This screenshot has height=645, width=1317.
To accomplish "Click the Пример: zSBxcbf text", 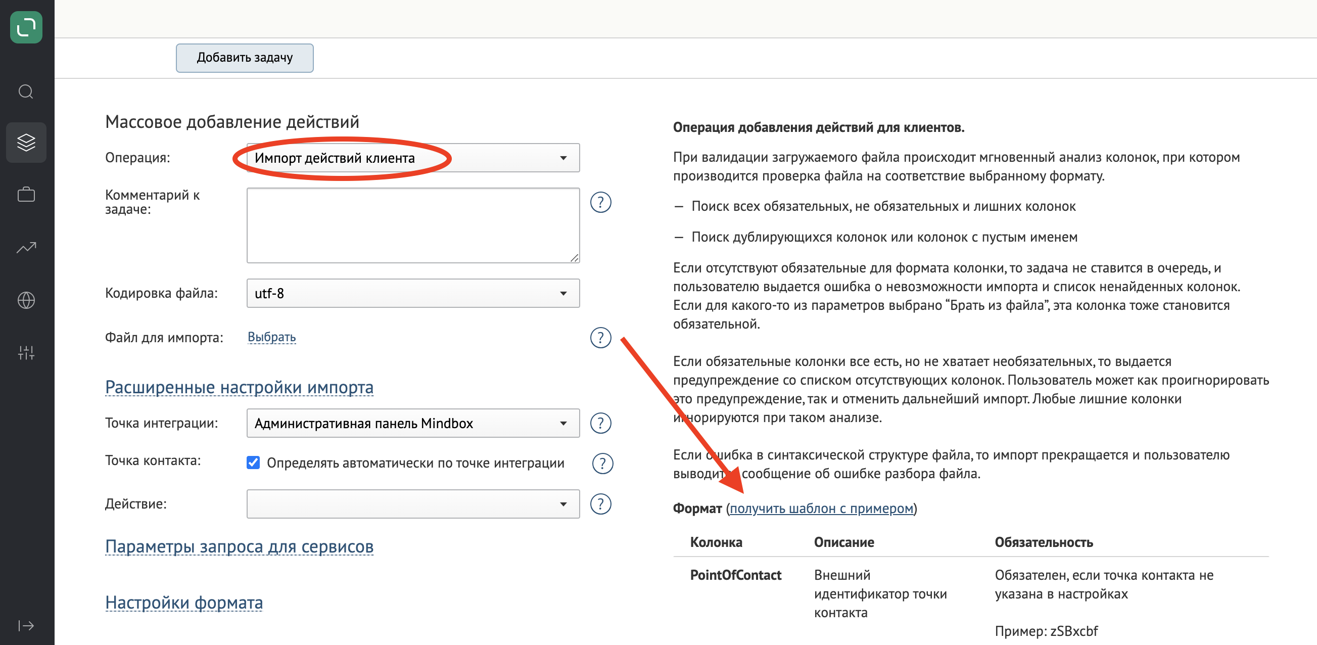I will 1046,631.
